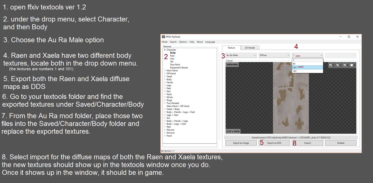Select the Wrists tree row

coord(170,97)
